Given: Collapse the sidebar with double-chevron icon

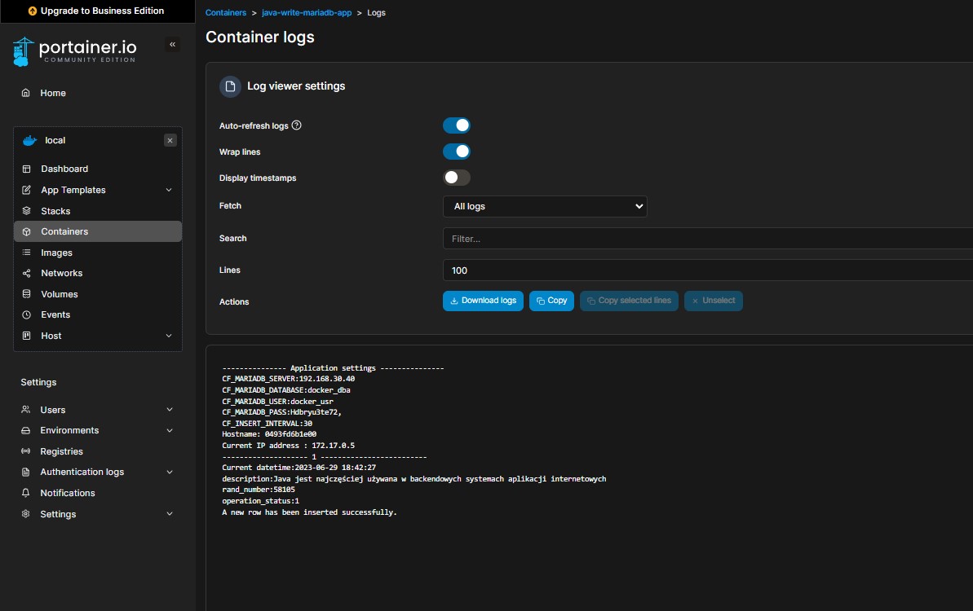Looking at the screenshot, I should tap(172, 45).
